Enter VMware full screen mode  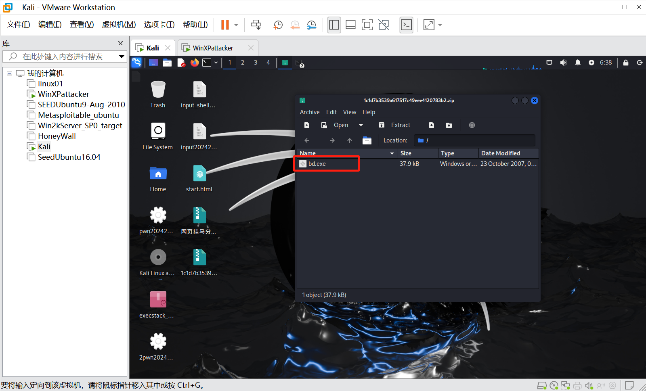[367, 25]
